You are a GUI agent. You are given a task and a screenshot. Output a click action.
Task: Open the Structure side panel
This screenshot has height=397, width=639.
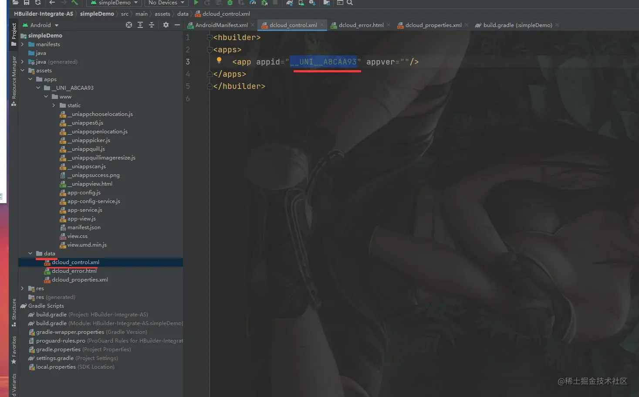point(14,312)
